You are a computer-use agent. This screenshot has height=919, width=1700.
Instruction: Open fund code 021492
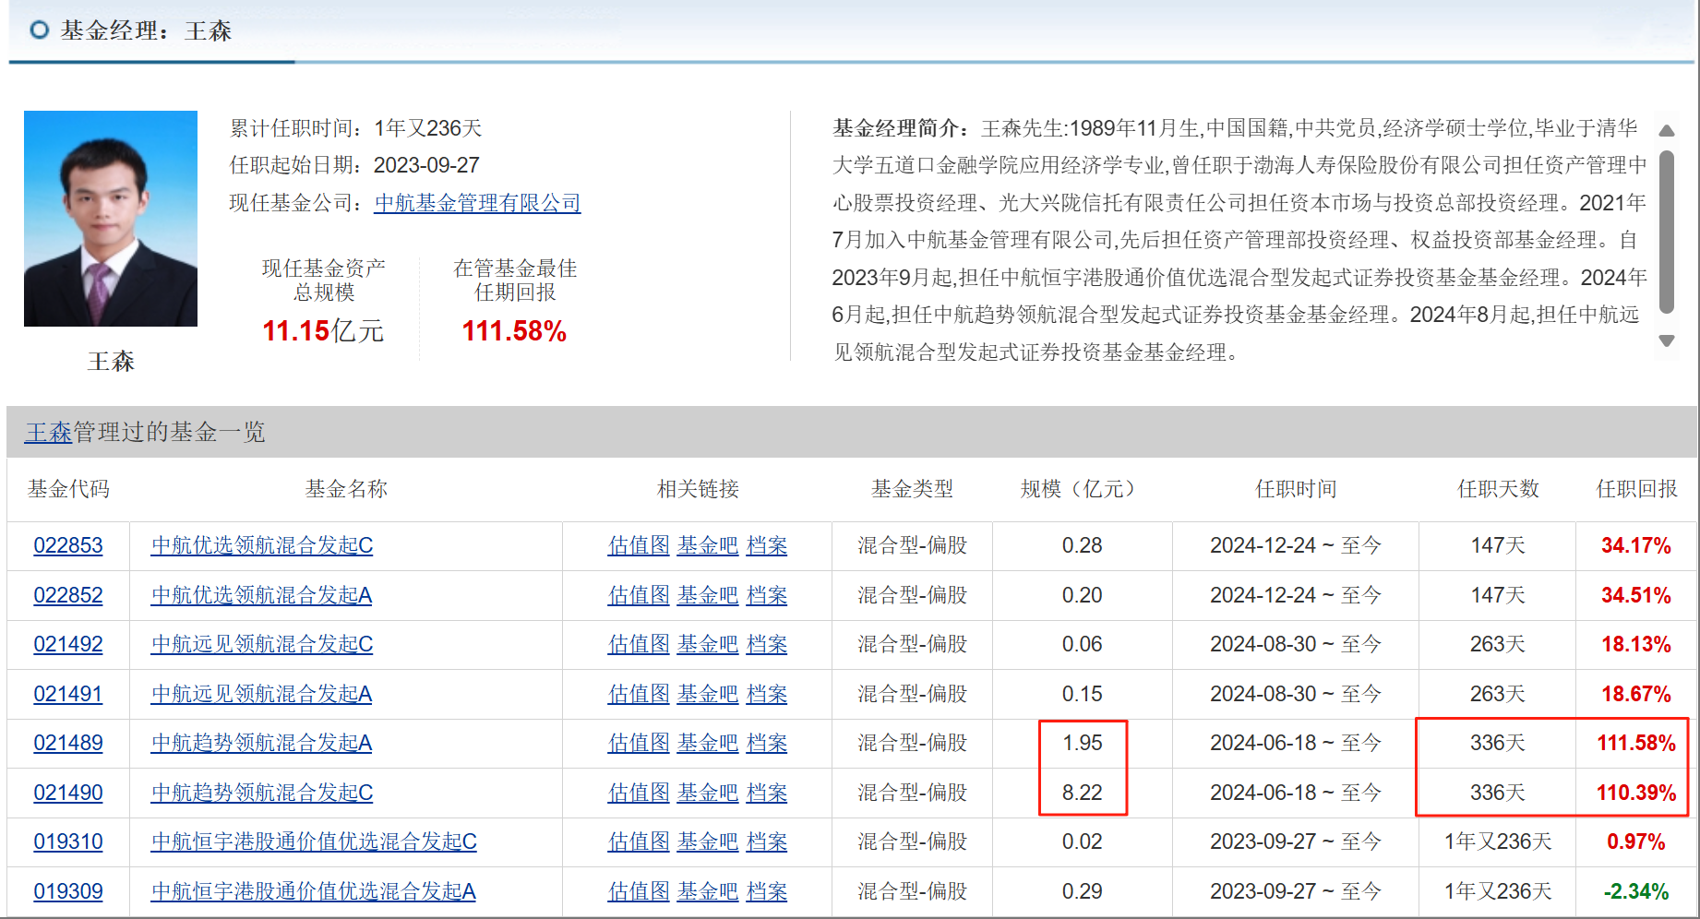pyautogui.click(x=68, y=644)
